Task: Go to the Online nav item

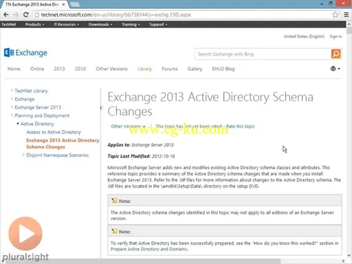Action: pos(37,69)
